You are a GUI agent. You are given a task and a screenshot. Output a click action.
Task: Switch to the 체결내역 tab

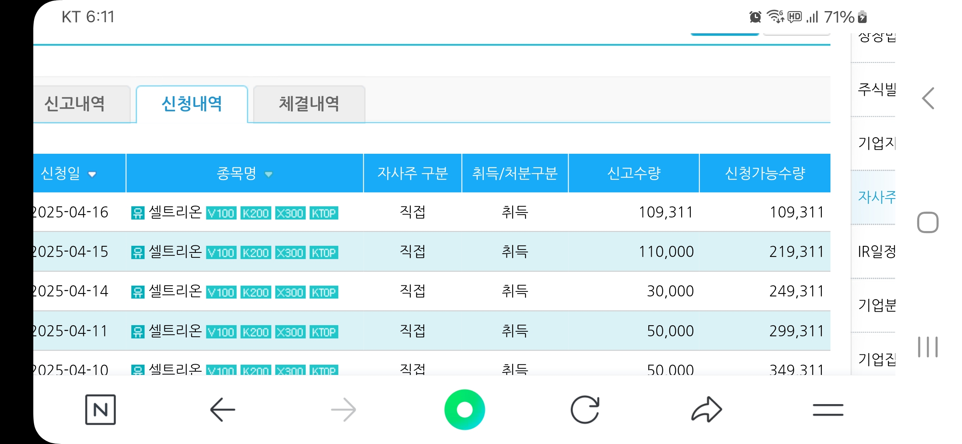coord(308,104)
